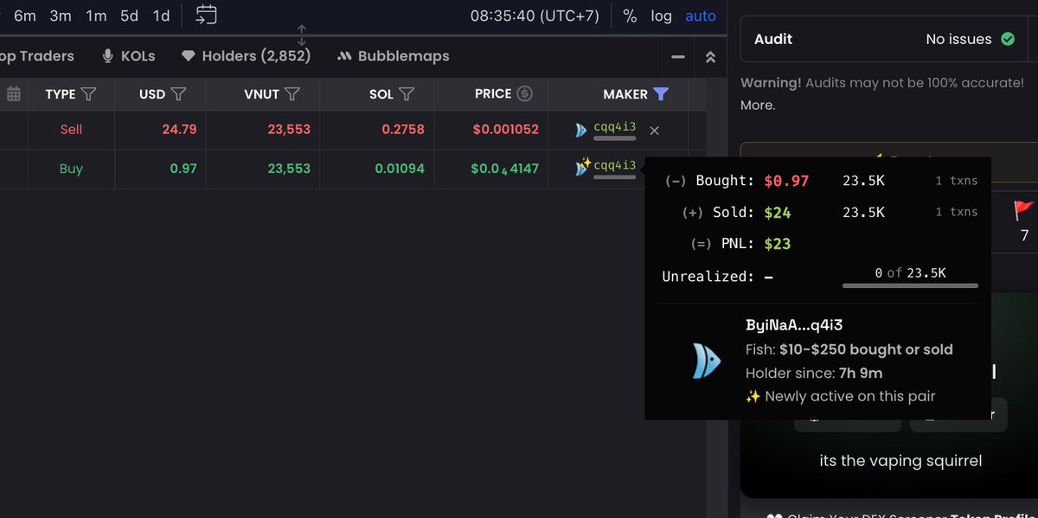This screenshot has height=518, width=1038.
Task: Remove maker filter via X
Action: 654,131
